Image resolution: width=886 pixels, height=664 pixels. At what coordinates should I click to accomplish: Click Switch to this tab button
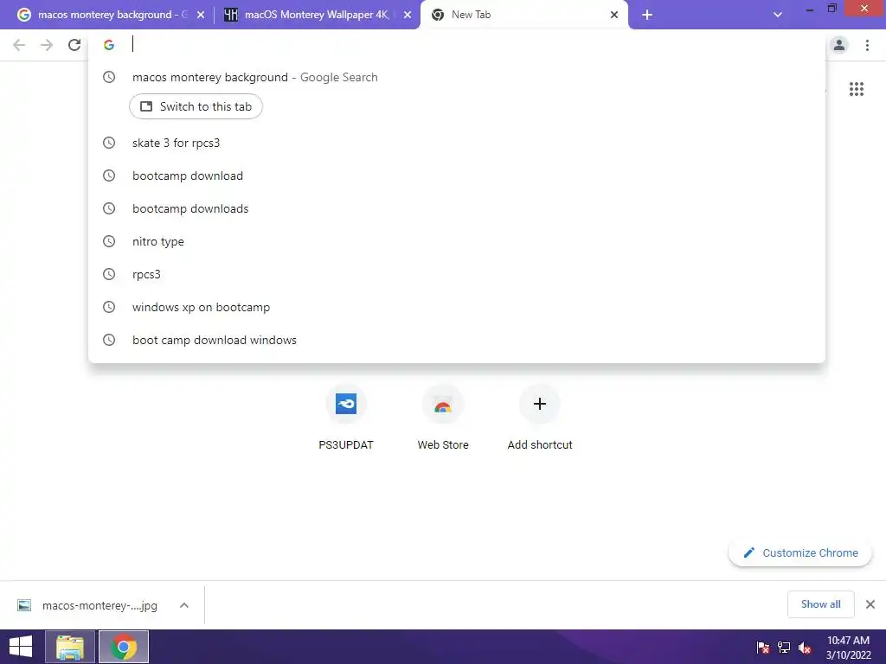tap(196, 106)
